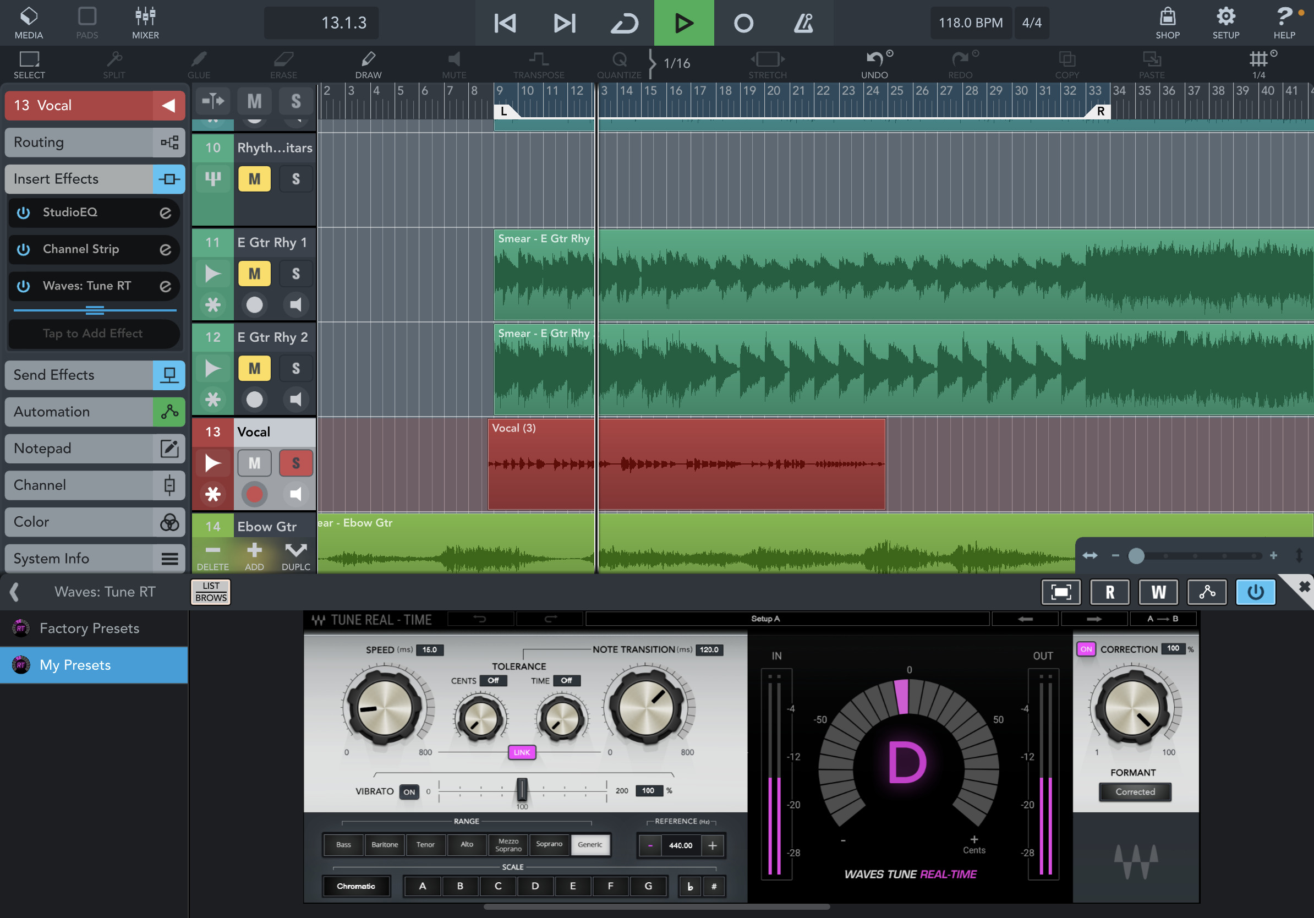Viewport: 1314px width, 918px height.
Task: Change the 4/4 time signature
Action: (1032, 23)
